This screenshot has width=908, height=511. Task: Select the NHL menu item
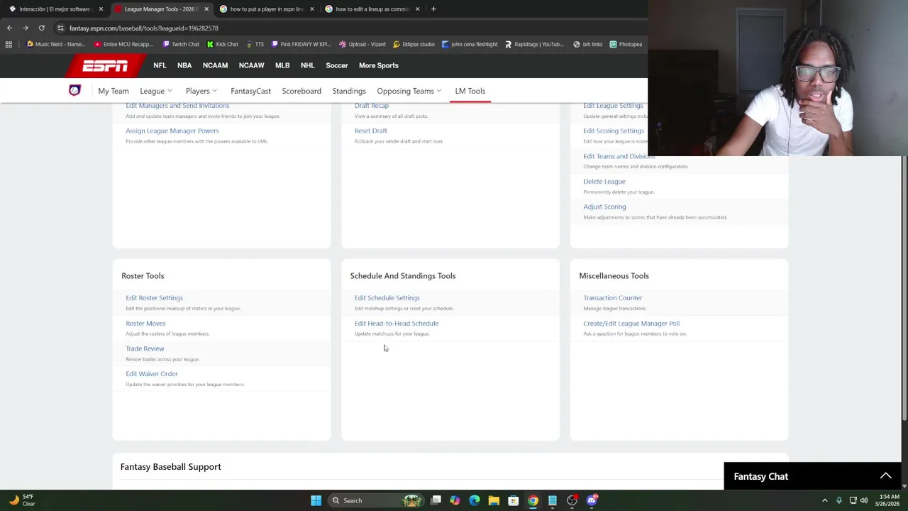(x=307, y=65)
